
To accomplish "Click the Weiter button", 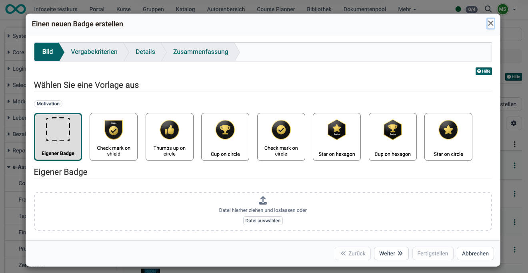I will pyautogui.click(x=391, y=253).
